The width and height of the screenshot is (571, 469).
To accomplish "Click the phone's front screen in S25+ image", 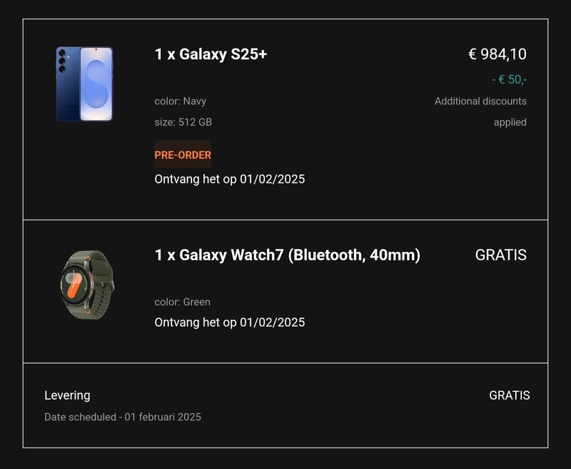I will [x=96, y=84].
